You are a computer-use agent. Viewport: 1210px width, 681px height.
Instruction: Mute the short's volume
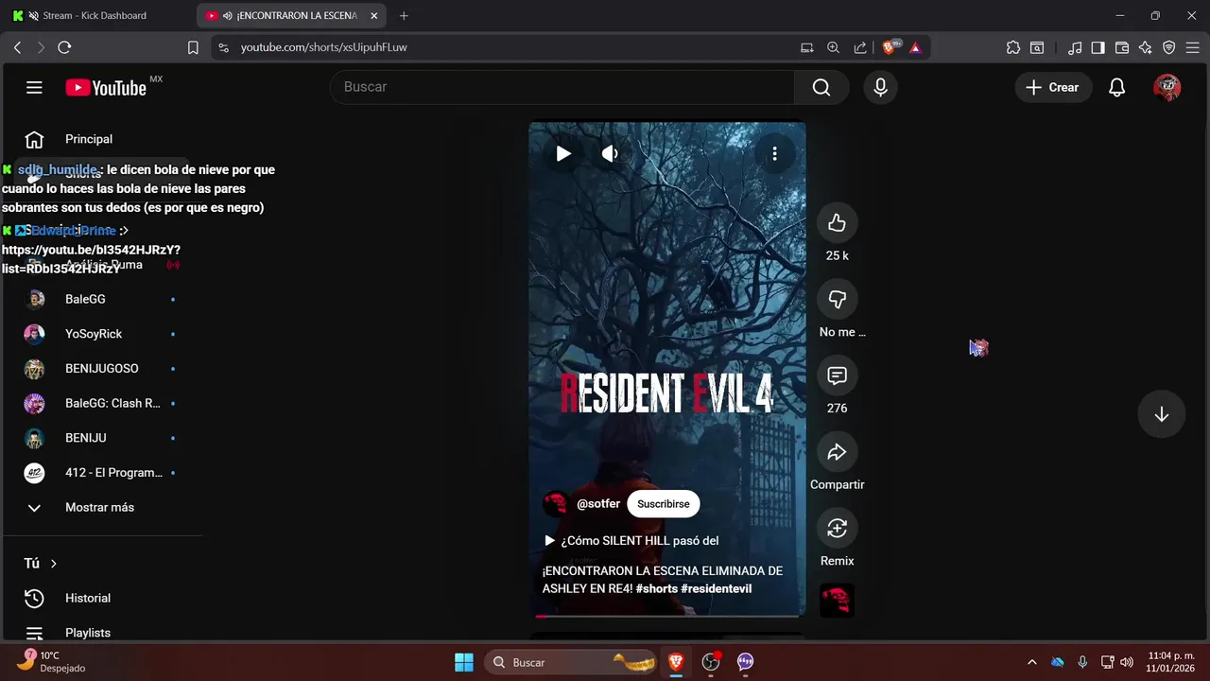point(610,153)
